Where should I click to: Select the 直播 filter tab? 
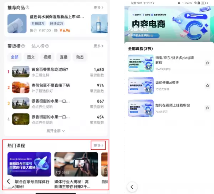[63, 57]
